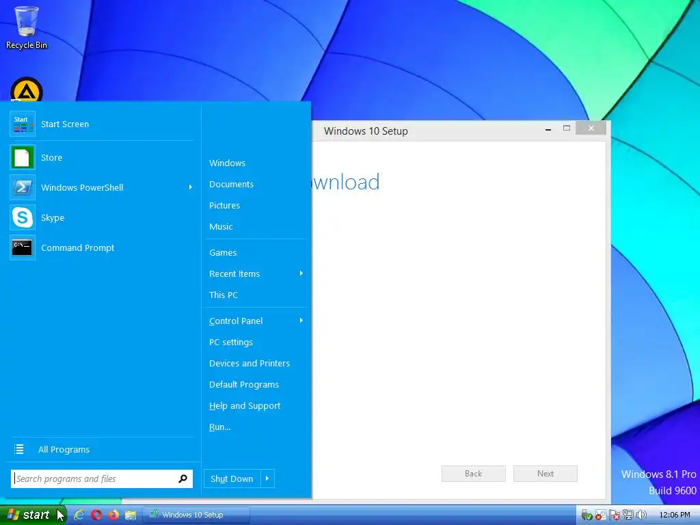Image resolution: width=700 pixels, height=525 pixels.
Task: Open the Run... dialog entry
Action: (219, 427)
